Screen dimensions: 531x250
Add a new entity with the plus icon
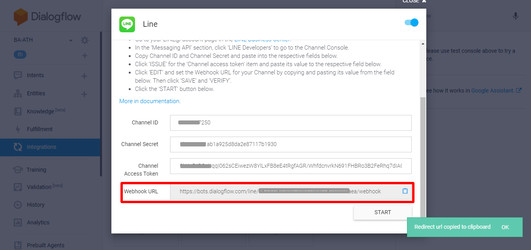pyautogui.click(x=84, y=93)
